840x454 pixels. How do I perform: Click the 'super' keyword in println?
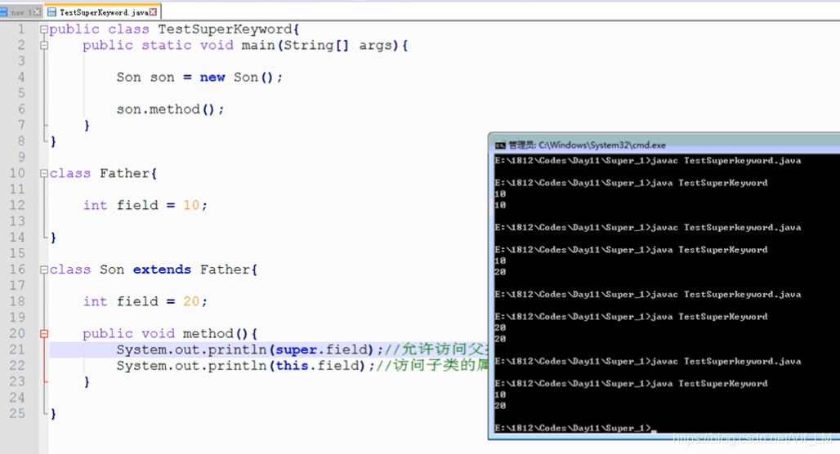pyautogui.click(x=297, y=350)
